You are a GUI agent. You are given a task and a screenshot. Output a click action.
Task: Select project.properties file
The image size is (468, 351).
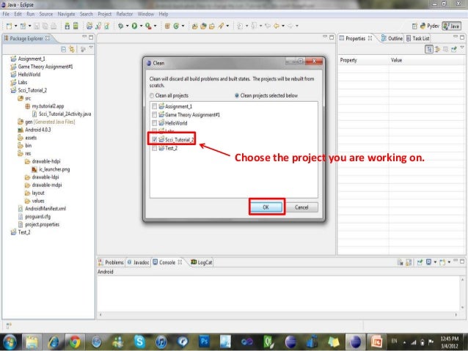click(x=39, y=224)
